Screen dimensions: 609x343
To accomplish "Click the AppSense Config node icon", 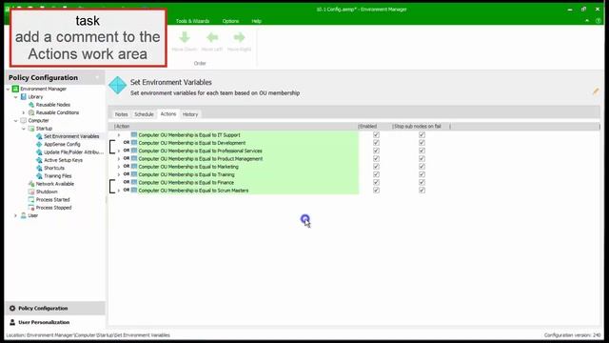I will [x=39, y=144].
